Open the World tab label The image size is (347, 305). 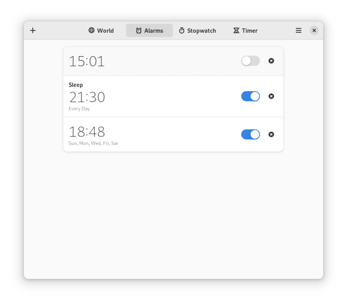click(105, 31)
